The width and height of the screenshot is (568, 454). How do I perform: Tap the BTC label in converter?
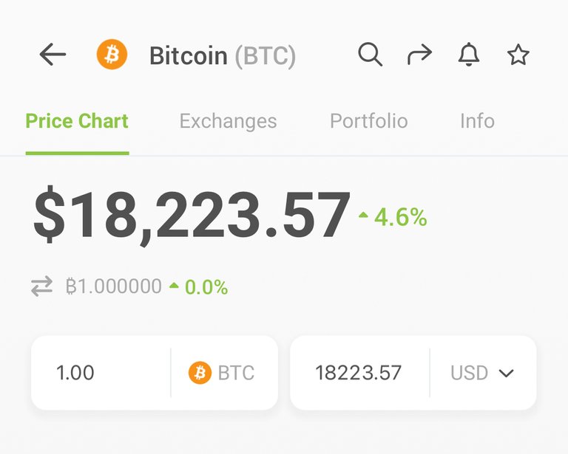236,373
